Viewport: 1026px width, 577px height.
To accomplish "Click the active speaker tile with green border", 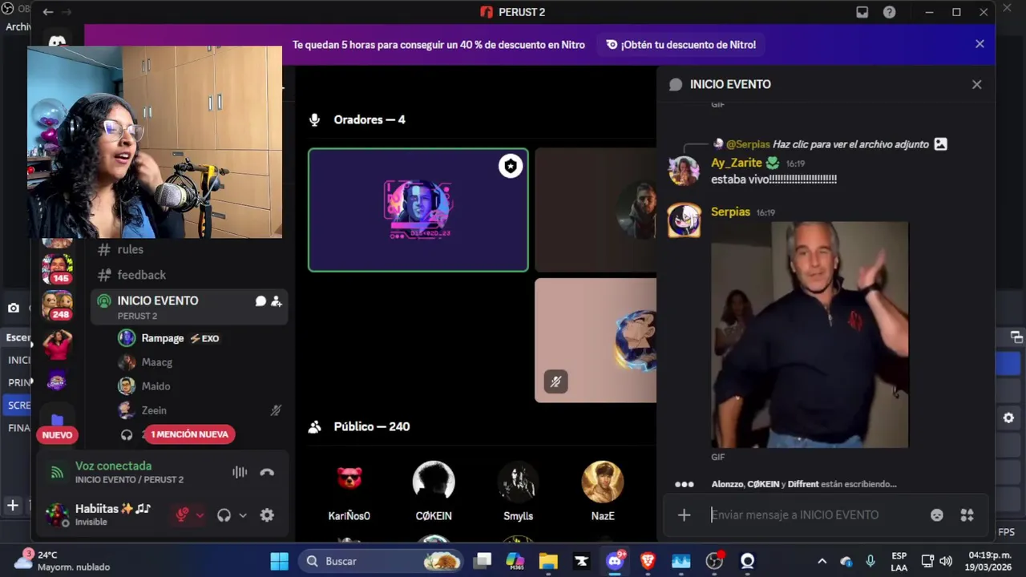I will (x=418, y=210).
